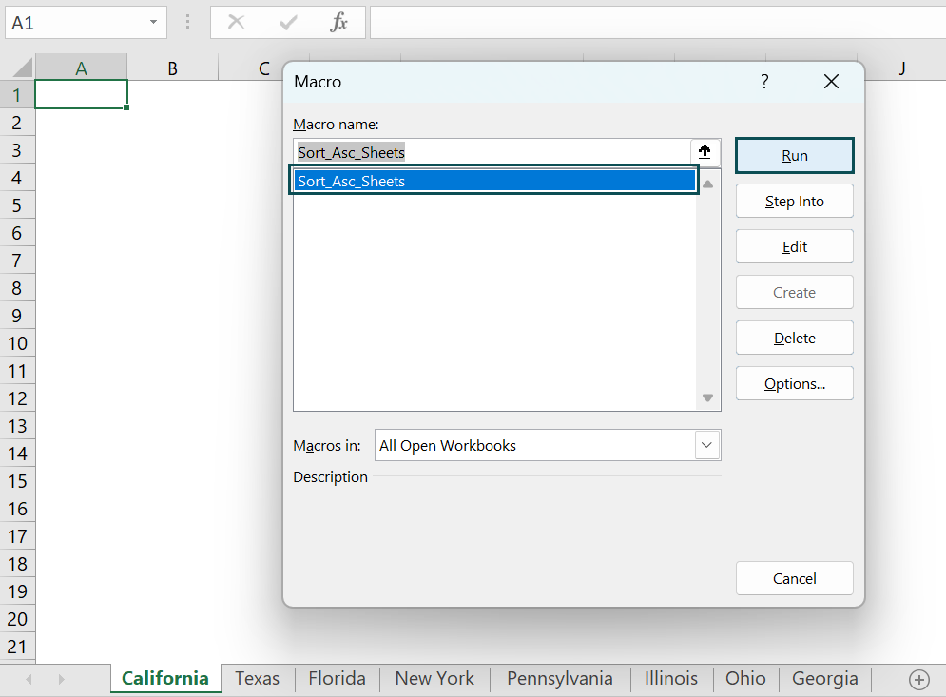Click the formula bar Cancel X icon
This screenshot has width=946, height=697.
tap(236, 22)
